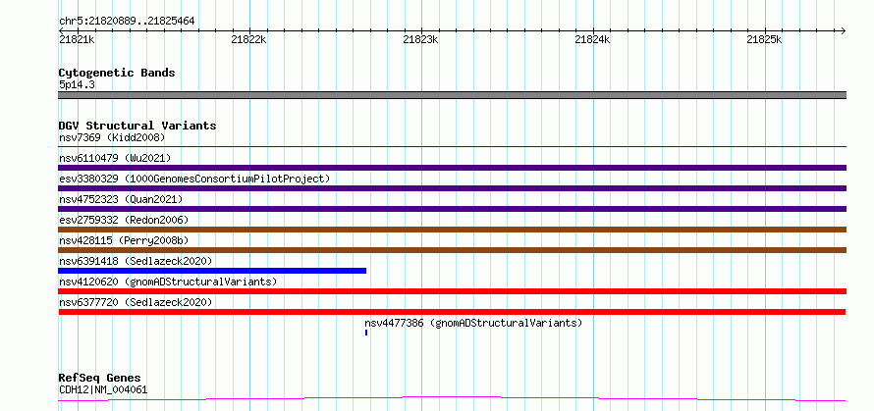
Task: Open the nsv4752323 (Quan2021) variant bar
Action: tap(452, 209)
